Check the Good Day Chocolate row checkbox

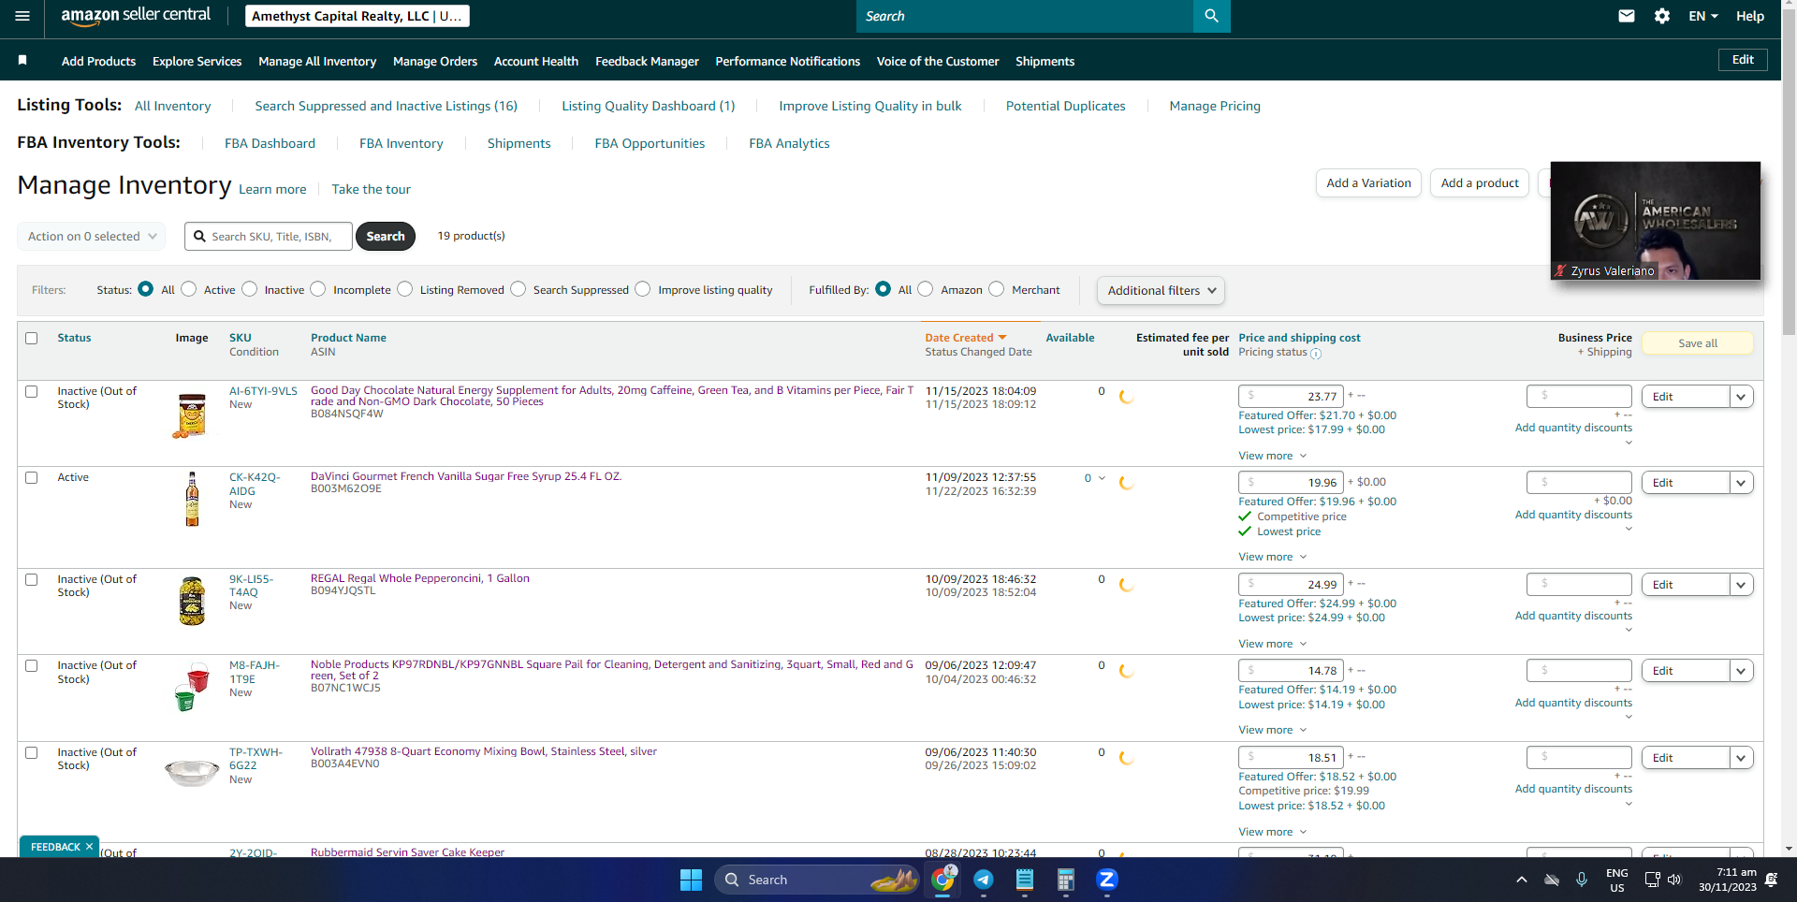click(32, 392)
